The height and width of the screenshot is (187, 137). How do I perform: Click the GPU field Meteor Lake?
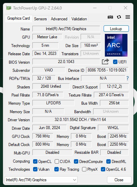[x=47, y=37]
